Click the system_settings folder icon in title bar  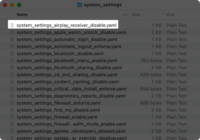[x=79, y=5]
